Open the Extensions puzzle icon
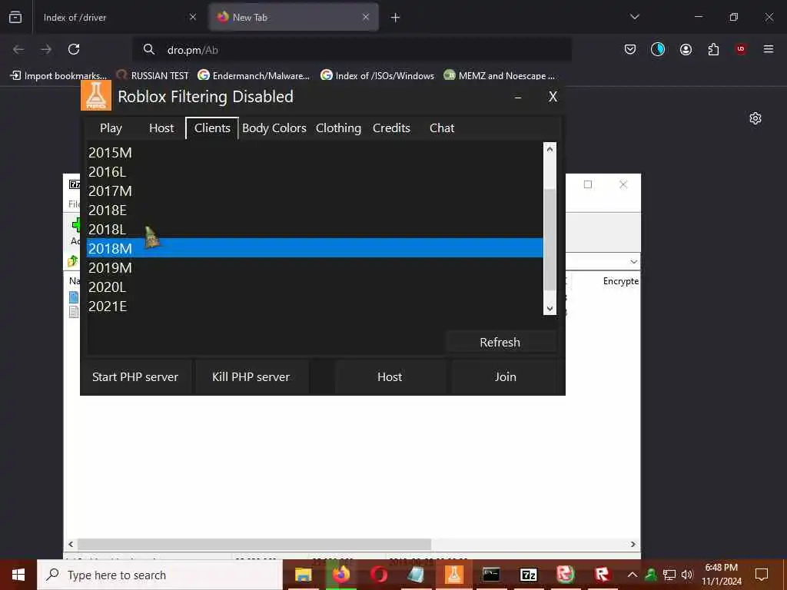 click(x=713, y=49)
